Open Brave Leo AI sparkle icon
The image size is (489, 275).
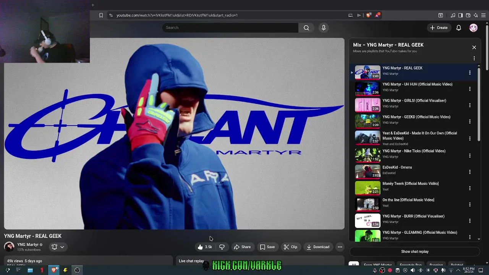[x=476, y=15]
